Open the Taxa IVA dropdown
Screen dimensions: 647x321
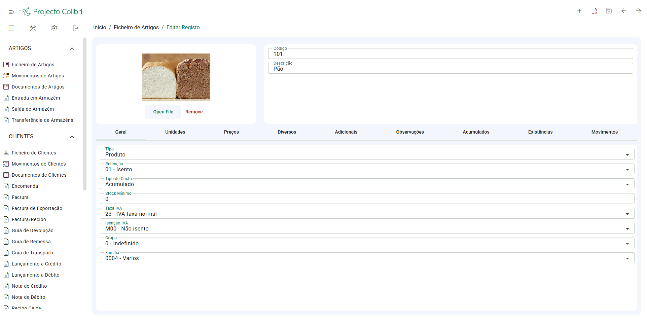pos(627,213)
